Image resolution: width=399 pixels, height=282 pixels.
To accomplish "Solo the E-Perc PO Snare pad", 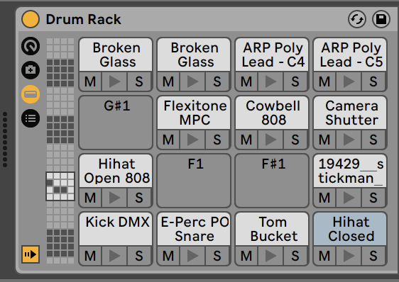I will 217,256.
